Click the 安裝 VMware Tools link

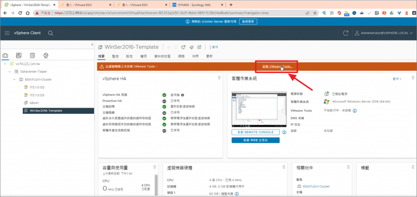(x=277, y=66)
